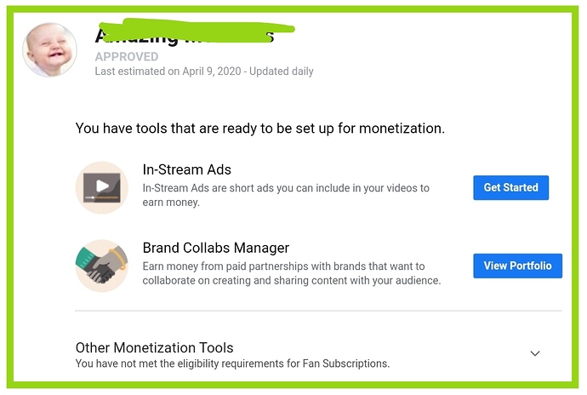Click the APPROVED status label
This screenshot has height=395, width=587.
(x=127, y=56)
